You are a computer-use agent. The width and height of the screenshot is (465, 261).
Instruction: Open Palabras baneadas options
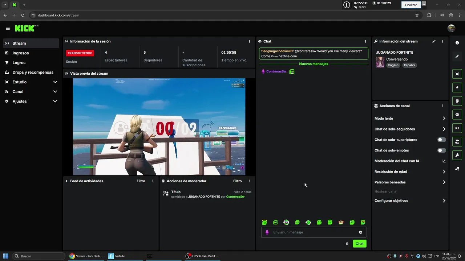pyautogui.click(x=410, y=182)
